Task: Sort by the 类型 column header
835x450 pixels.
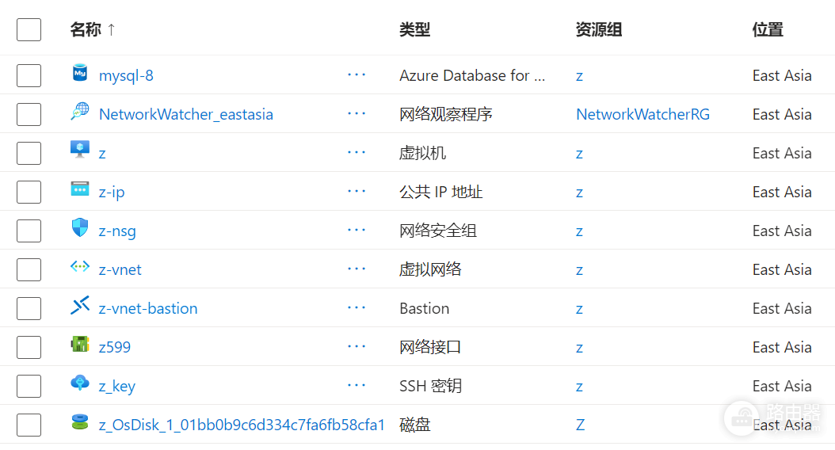Action: (415, 29)
